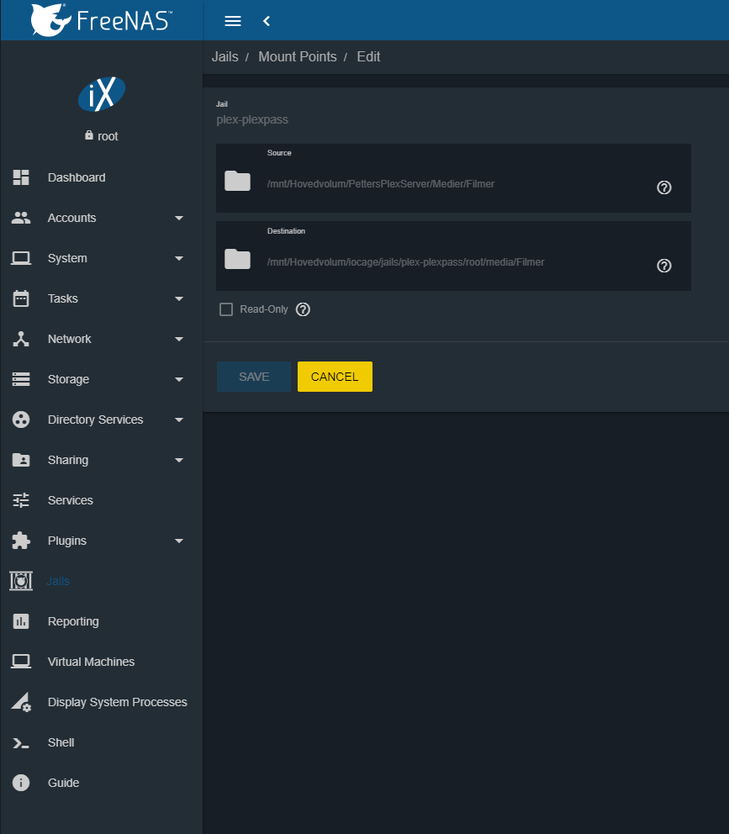The image size is (729, 834).
Task: Enable the Read-Only checkbox
Action: coord(226,309)
